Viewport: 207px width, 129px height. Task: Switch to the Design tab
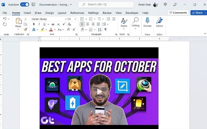(49, 13)
